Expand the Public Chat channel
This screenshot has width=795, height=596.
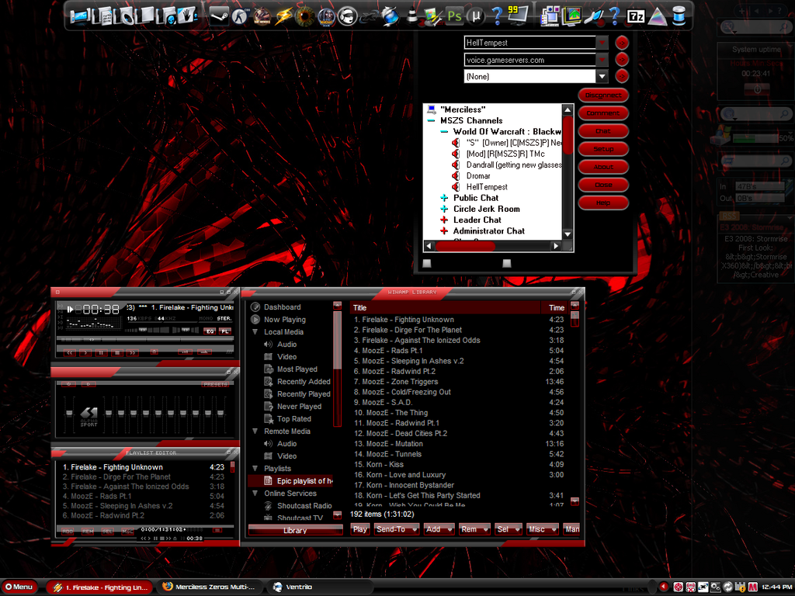(x=444, y=198)
